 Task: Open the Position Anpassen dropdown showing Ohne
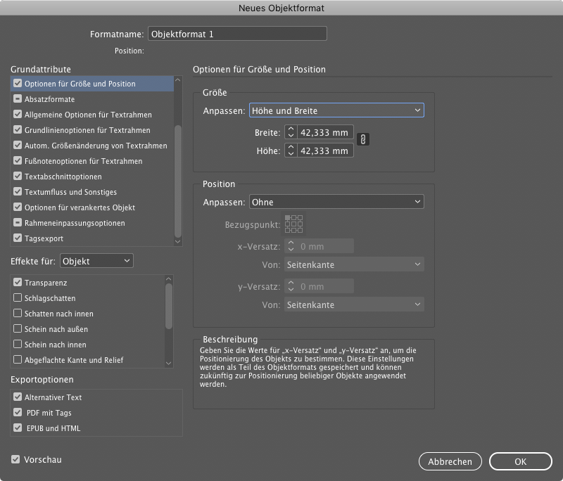click(x=336, y=201)
